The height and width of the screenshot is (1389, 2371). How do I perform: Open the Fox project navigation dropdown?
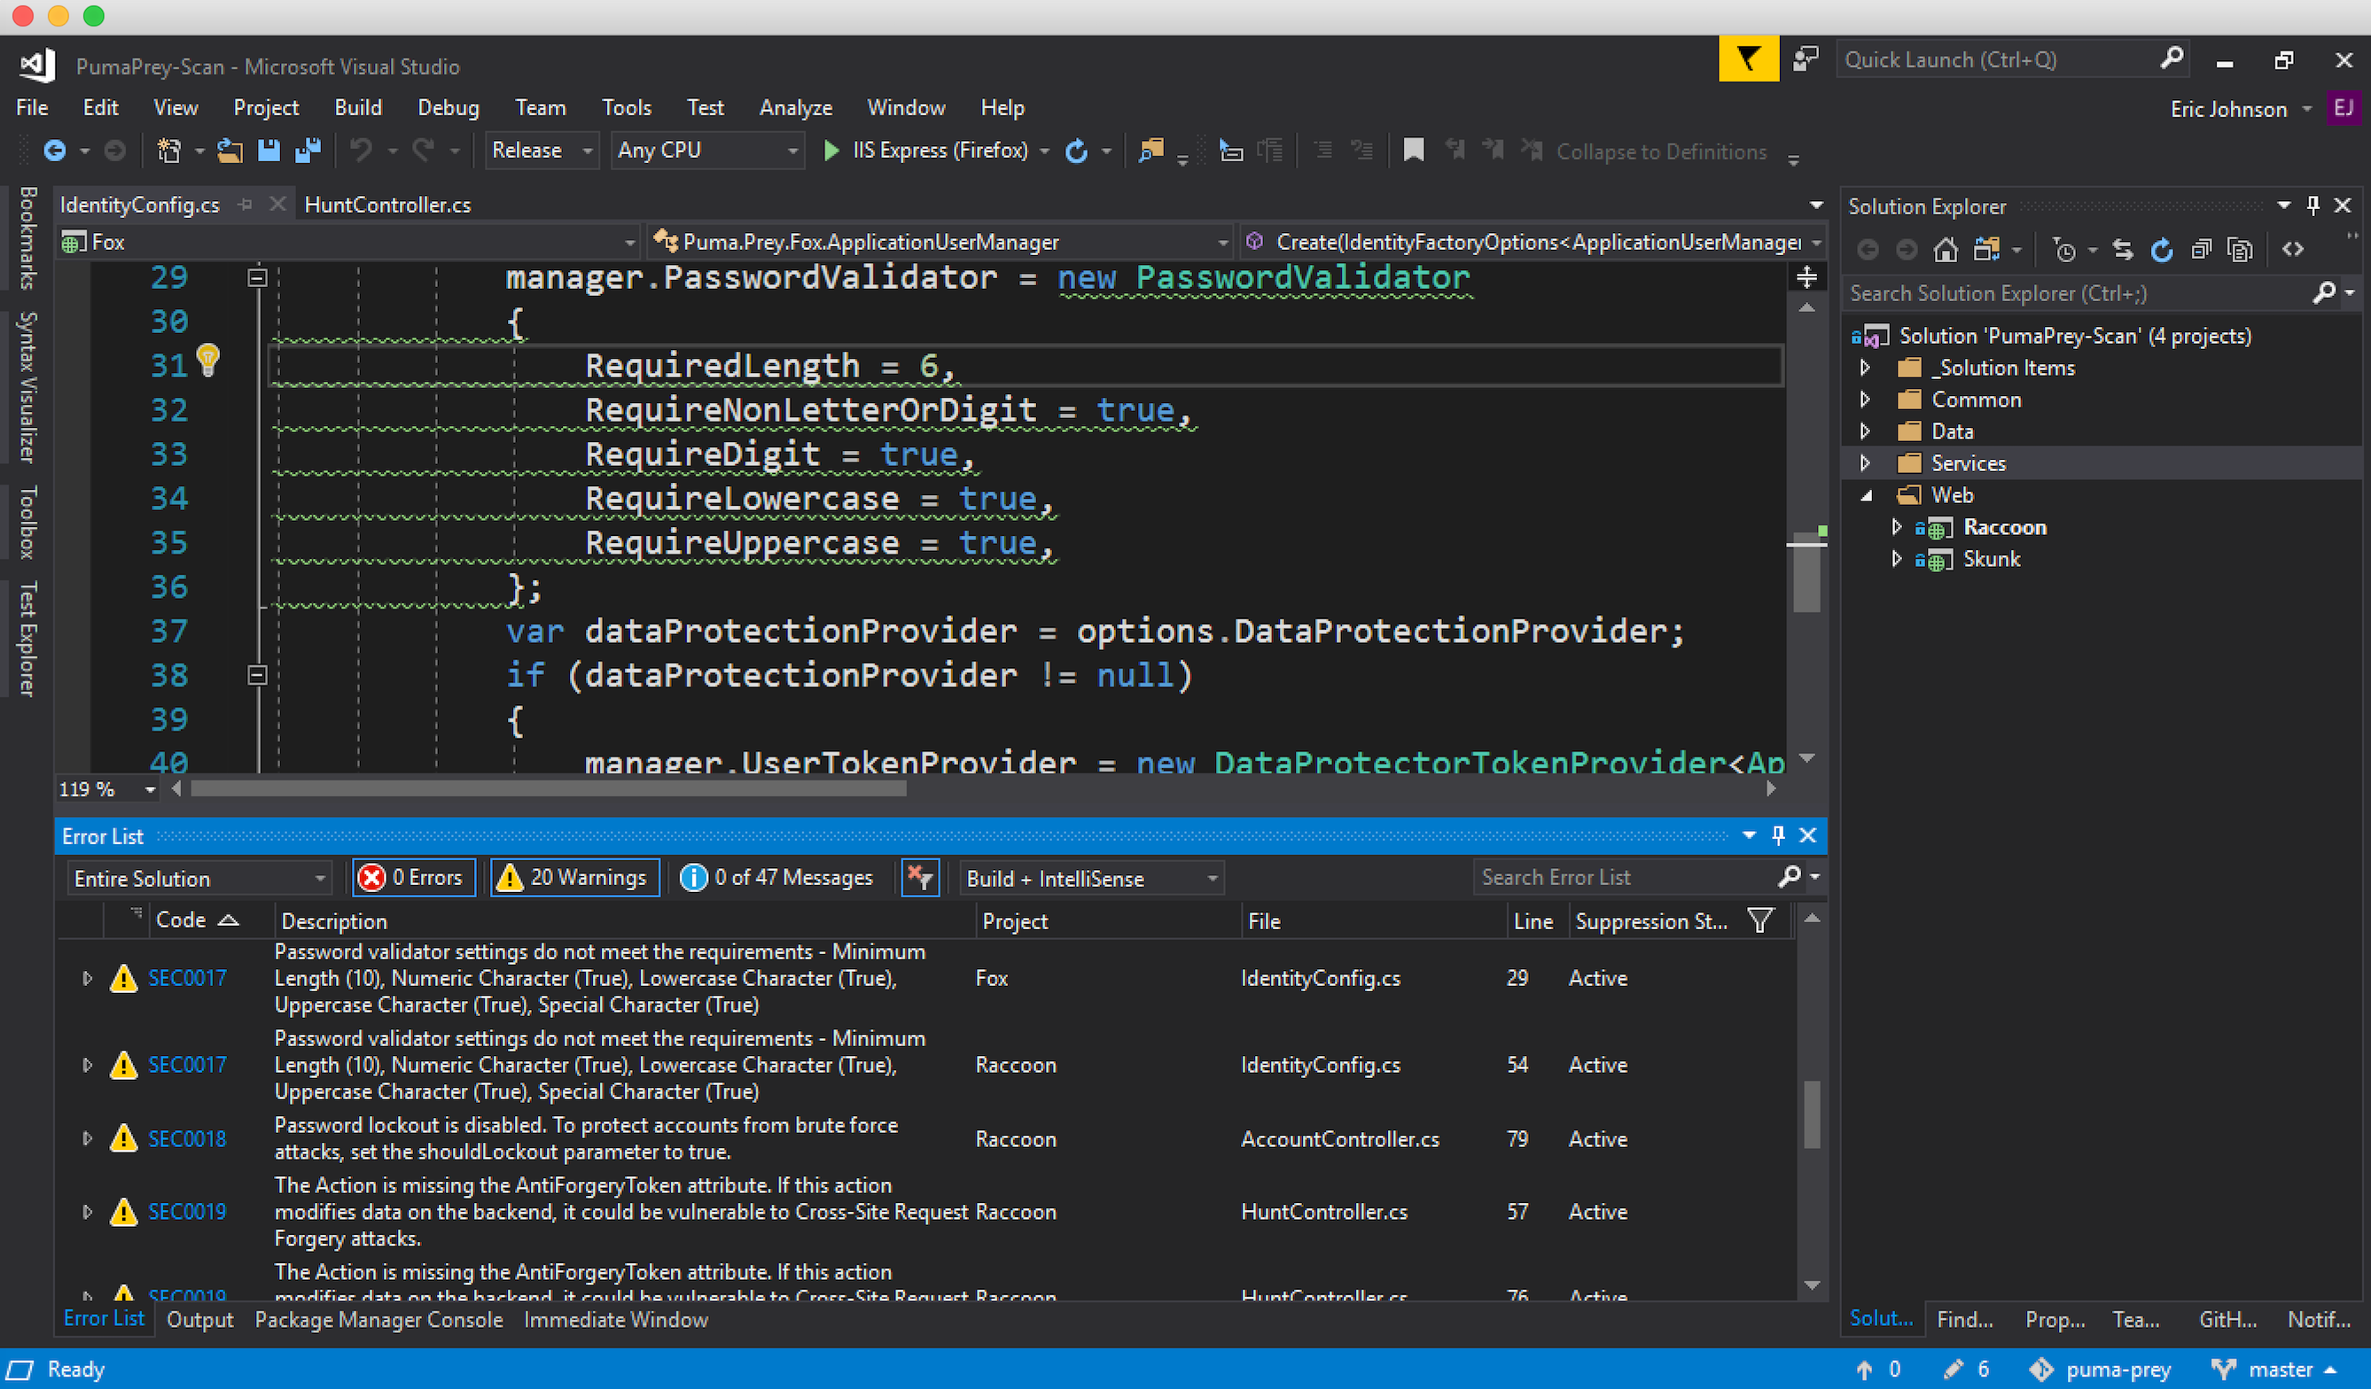(x=348, y=242)
